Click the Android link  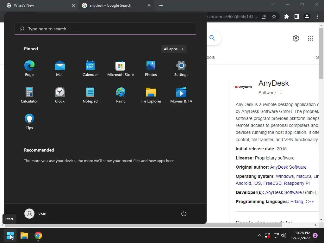(243, 183)
